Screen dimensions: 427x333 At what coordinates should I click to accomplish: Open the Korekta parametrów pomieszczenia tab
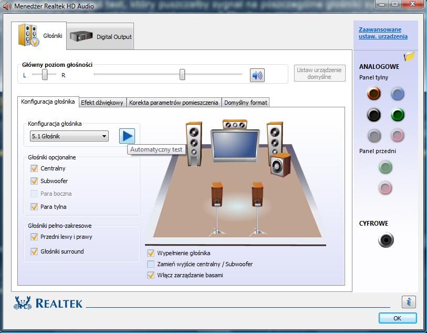tap(174, 103)
